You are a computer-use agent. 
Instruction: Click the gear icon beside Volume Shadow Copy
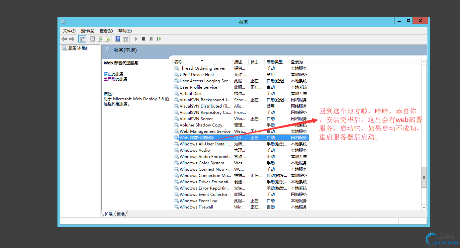[176, 125]
